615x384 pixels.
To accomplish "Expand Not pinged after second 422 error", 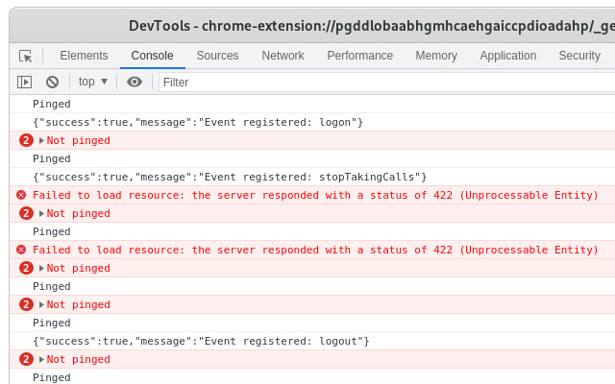I will 41,269.
